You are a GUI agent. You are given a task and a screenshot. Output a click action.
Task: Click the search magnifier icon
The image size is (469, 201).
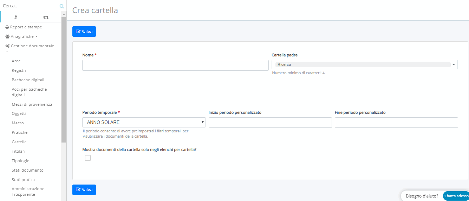coord(62,6)
